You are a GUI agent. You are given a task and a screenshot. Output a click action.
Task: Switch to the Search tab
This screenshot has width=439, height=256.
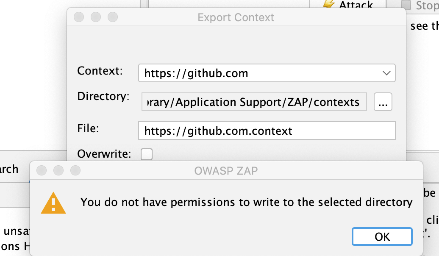[9, 169]
